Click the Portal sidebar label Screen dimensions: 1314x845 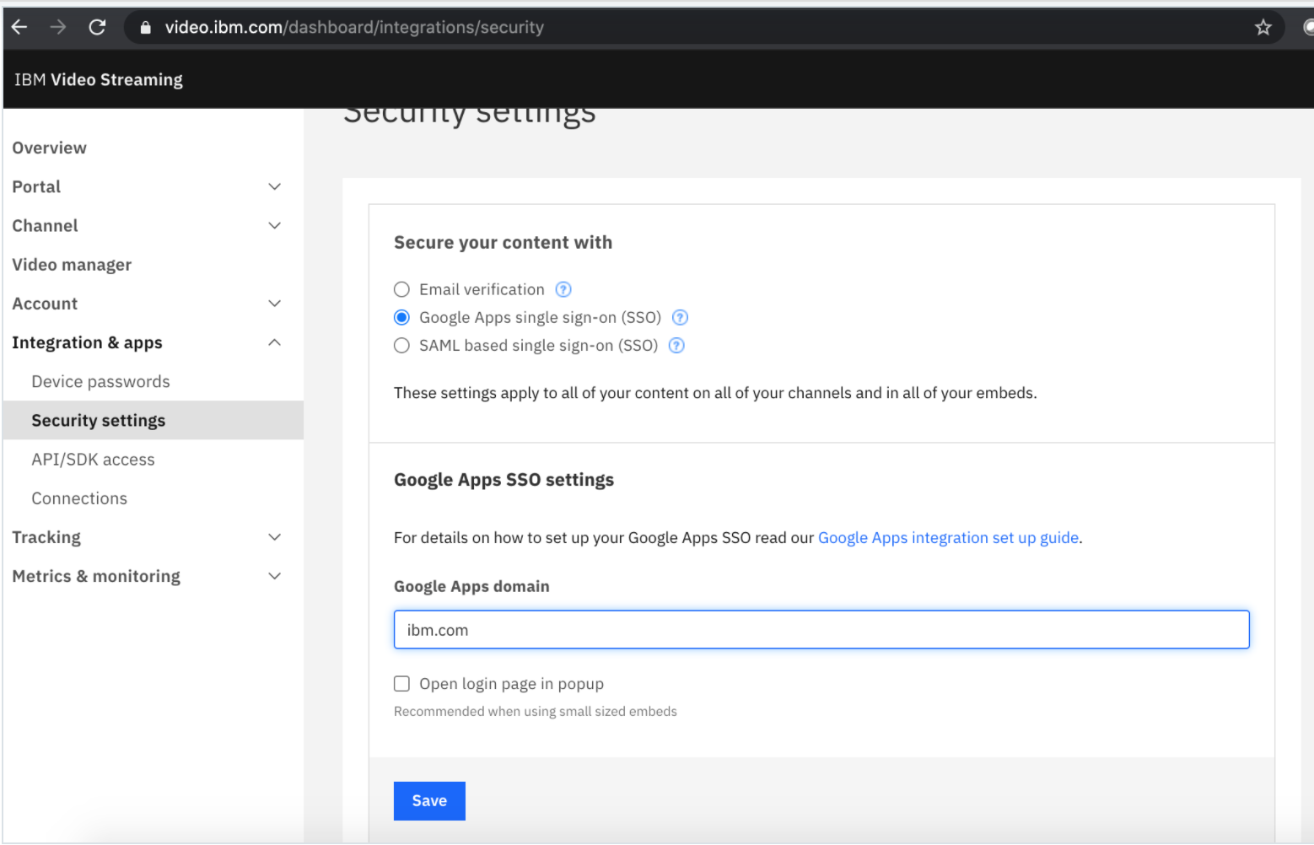coord(36,186)
